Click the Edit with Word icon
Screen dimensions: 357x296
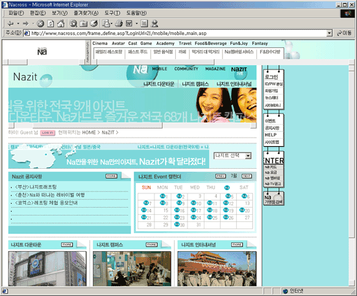[129, 23]
